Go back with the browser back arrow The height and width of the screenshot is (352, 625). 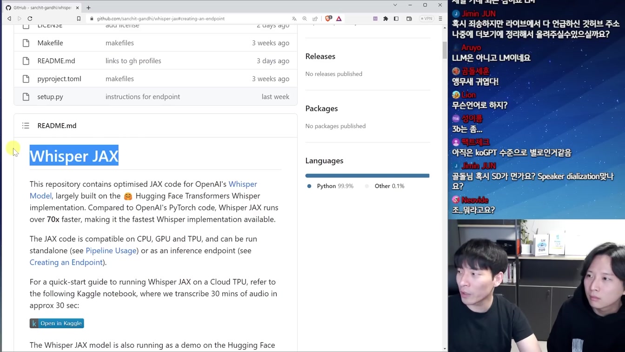(9, 19)
